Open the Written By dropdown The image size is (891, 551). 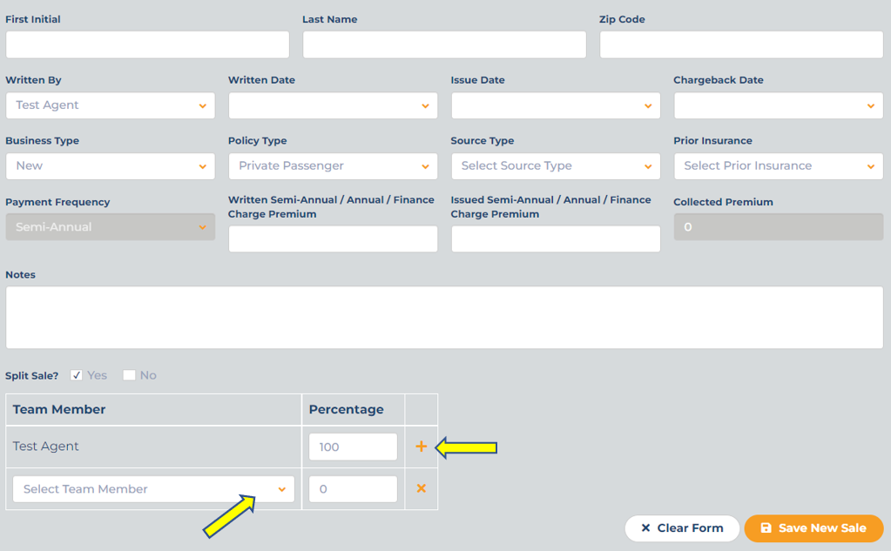(x=111, y=105)
